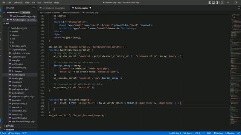Viewport: 241px width, 135px height.
Task: Select functions.php editor tab
Action: [81, 8]
